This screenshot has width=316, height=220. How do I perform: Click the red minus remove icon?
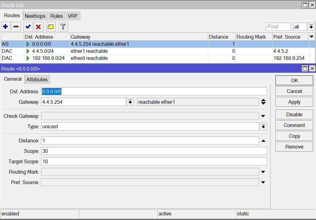tap(16, 27)
